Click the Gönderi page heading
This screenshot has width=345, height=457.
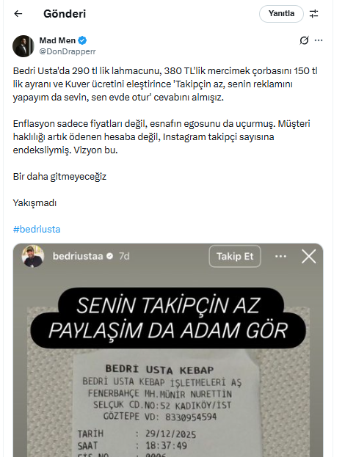(65, 14)
